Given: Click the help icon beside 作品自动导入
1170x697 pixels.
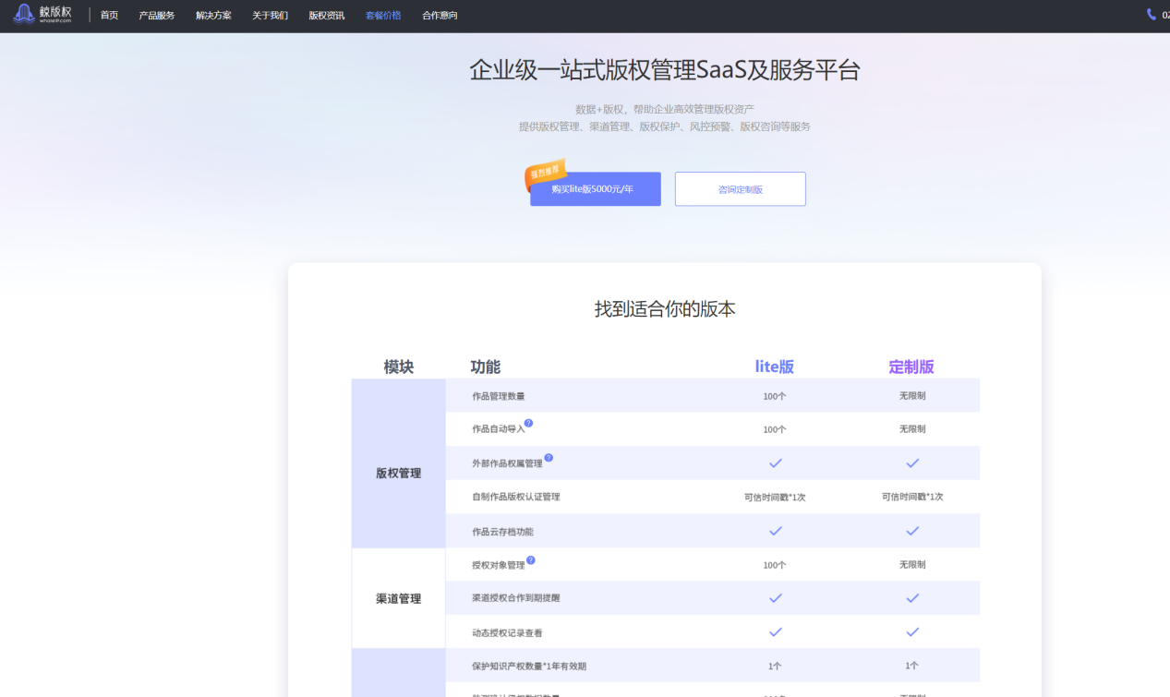Looking at the screenshot, I should click(x=528, y=424).
